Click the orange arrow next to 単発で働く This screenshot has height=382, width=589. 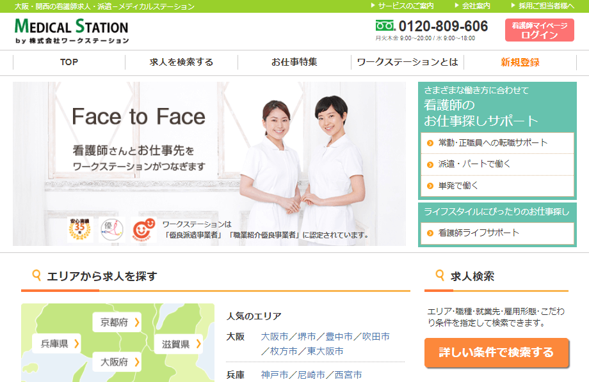tap(430, 186)
